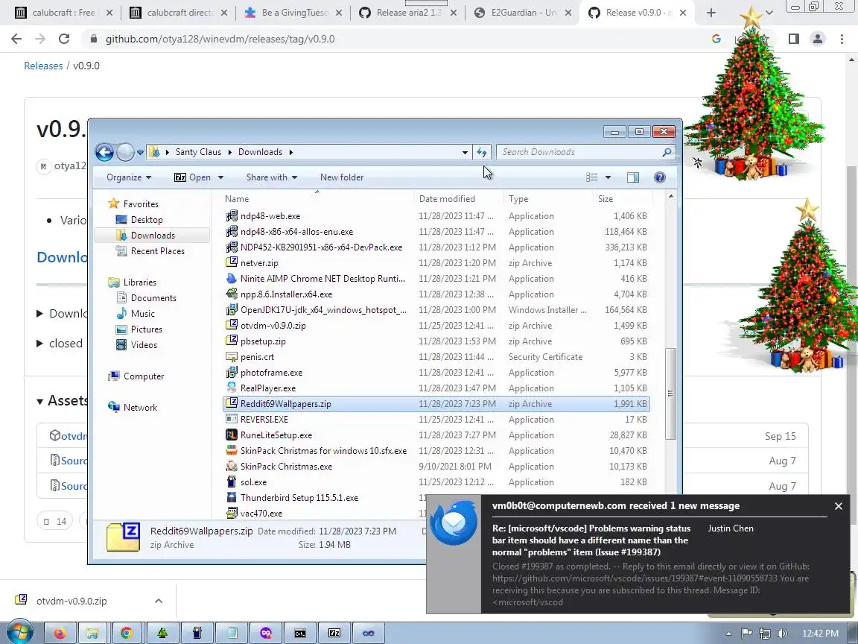The height and width of the screenshot is (644, 858).
Task: Select Network in the navigation pane
Action: 140,408
